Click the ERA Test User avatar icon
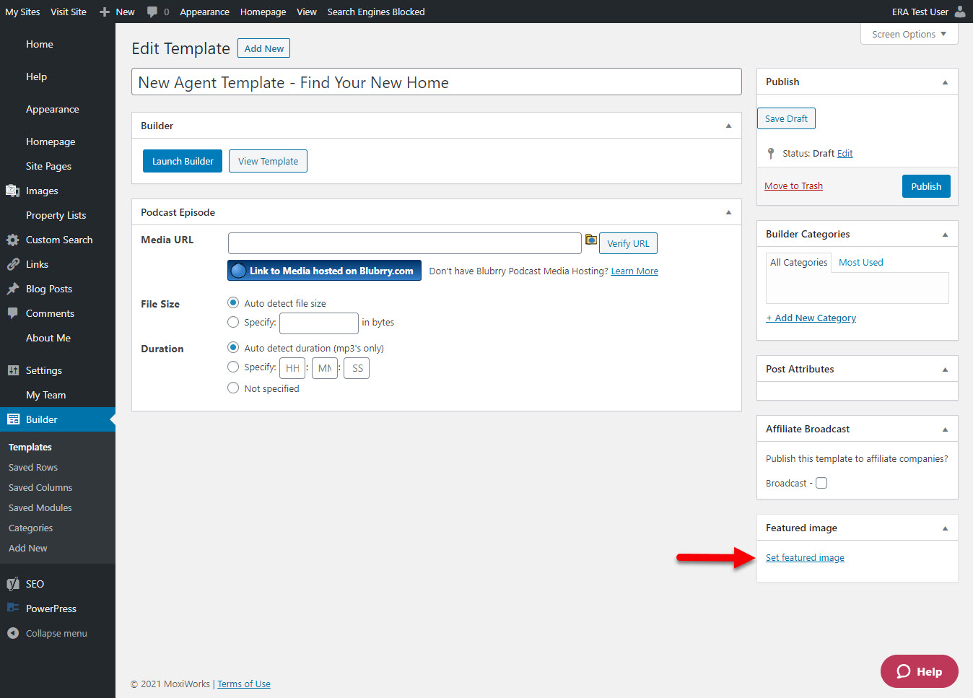Screen dimensions: 973x698 tap(959, 12)
